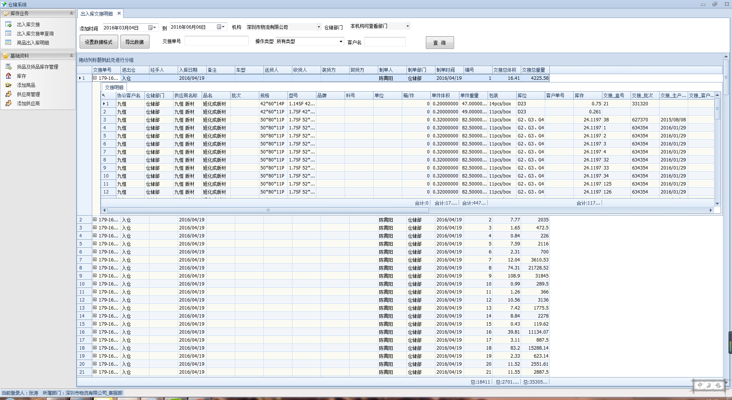Screen dimensions: 732x400
Task: Click the 供应商管理 icon
Action: point(8,94)
